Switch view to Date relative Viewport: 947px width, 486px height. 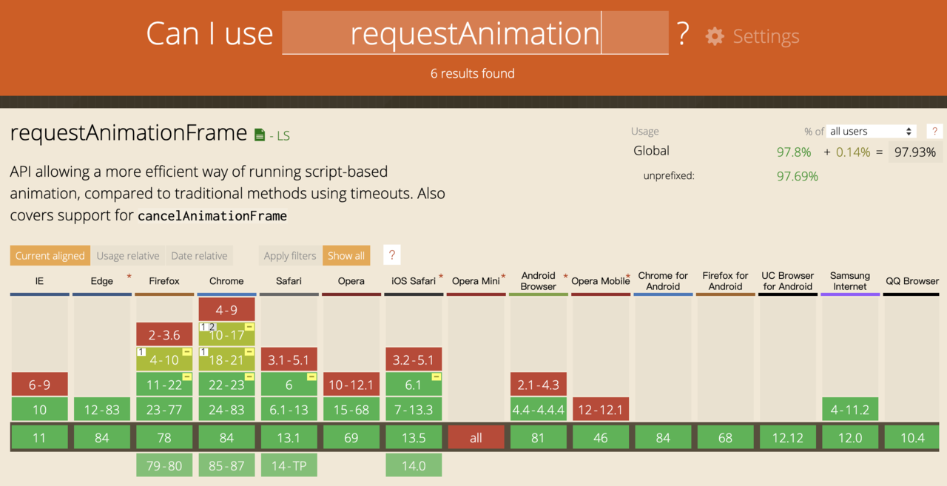[199, 255]
